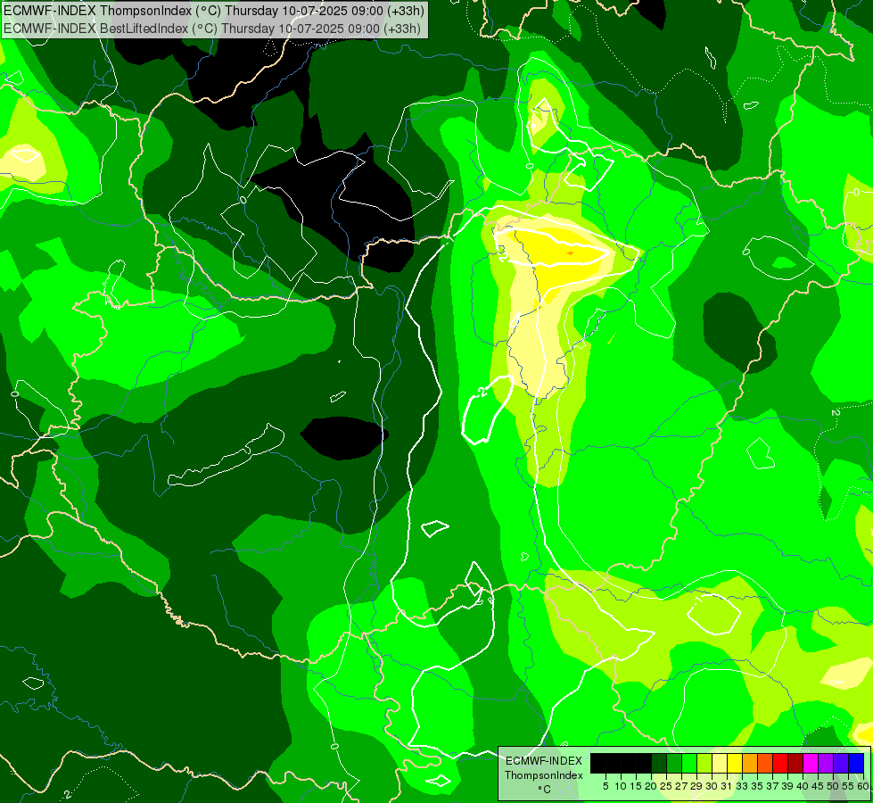Select the bright green 27–29 legend swatch
Viewport: 873px width, 803px height.
click(x=689, y=763)
